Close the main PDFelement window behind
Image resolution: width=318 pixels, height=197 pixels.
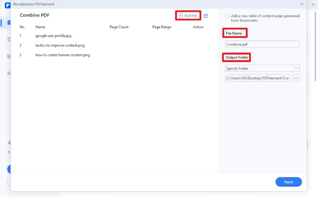pos(313,4)
